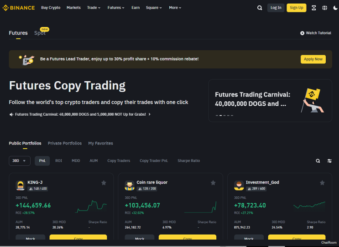The height and width of the screenshot is (247, 339).
Task: Open the search icon in top navigation
Action: coord(260,8)
